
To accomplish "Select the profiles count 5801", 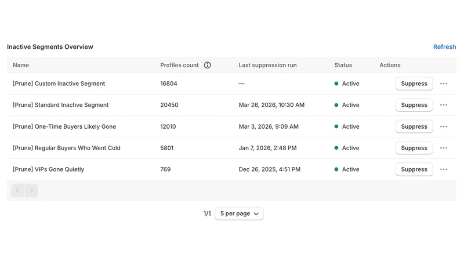I will coord(167,148).
